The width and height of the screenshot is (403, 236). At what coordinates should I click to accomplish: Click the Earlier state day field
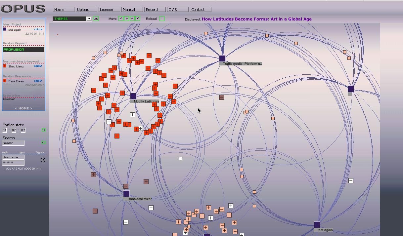click(5, 130)
